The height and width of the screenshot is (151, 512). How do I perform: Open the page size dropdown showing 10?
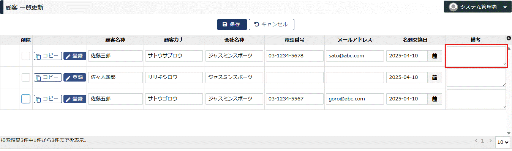(x=503, y=142)
